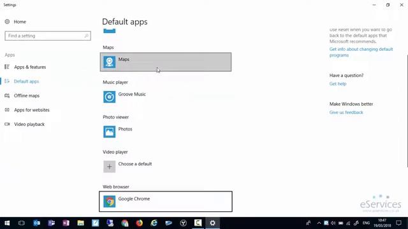Open OneNote from the taskbar
This screenshot has height=229, width=408.
point(66,223)
